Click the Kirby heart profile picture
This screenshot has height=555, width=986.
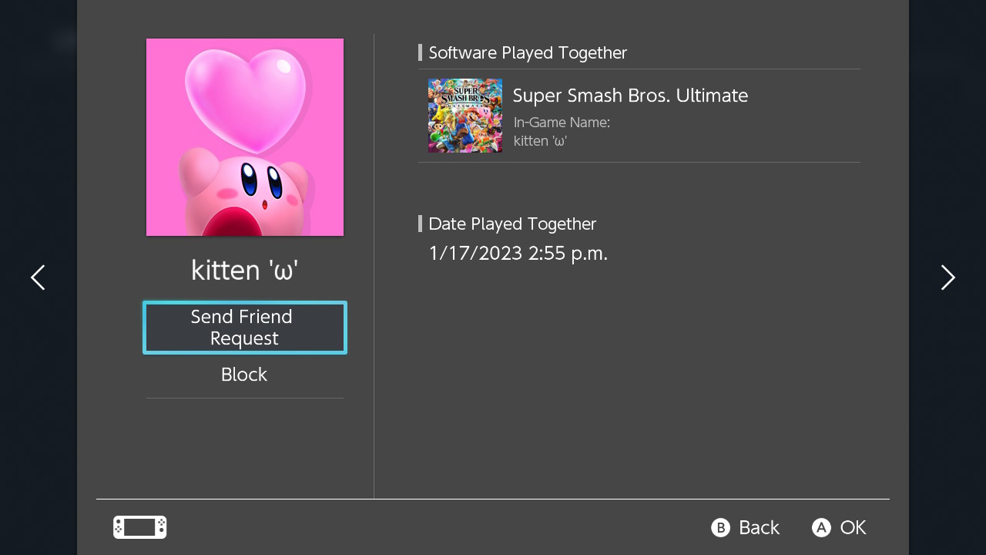[245, 137]
